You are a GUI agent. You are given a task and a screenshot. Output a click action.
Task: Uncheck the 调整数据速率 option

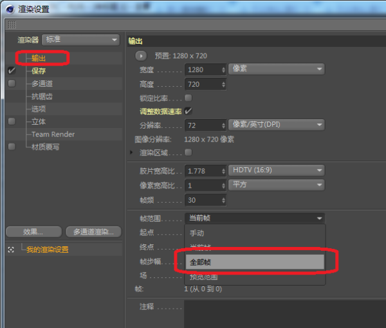point(188,111)
